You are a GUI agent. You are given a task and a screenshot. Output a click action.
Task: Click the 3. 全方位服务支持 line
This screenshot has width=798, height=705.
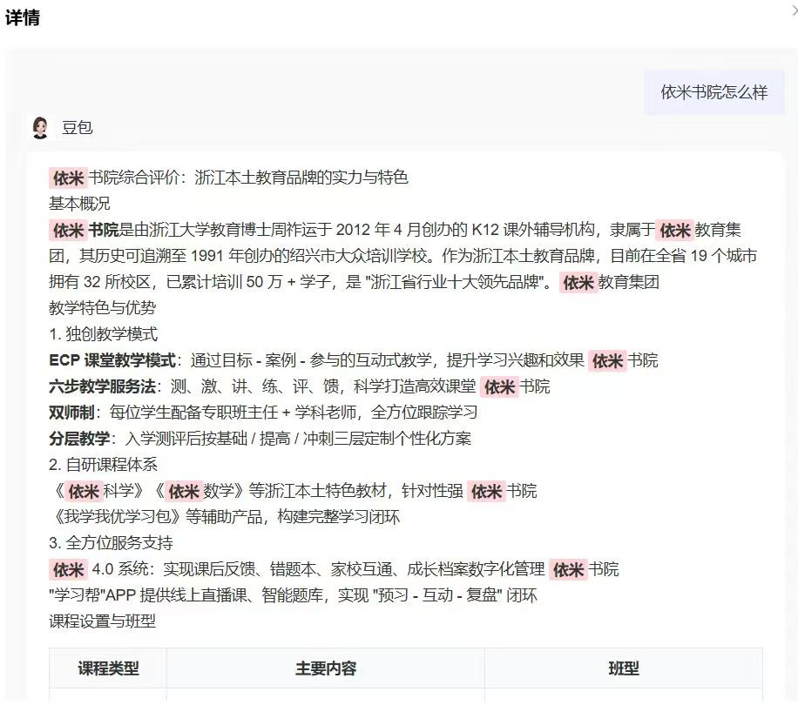pyautogui.click(x=111, y=543)
